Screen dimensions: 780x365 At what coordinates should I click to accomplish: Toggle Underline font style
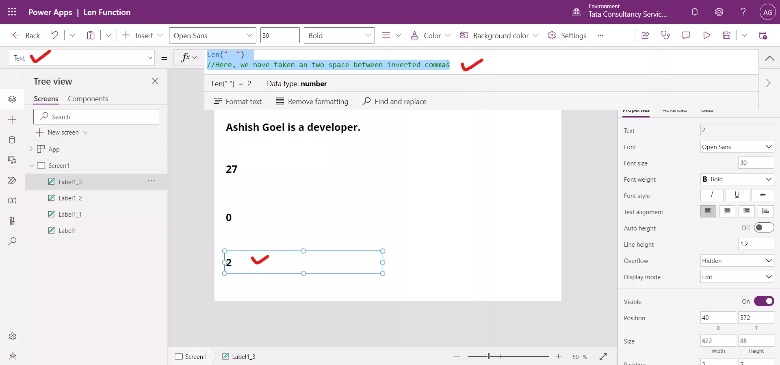point(737,195)
